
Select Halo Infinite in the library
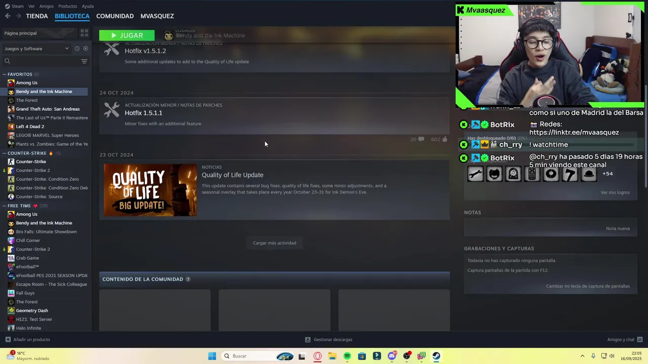coord(28,328)
